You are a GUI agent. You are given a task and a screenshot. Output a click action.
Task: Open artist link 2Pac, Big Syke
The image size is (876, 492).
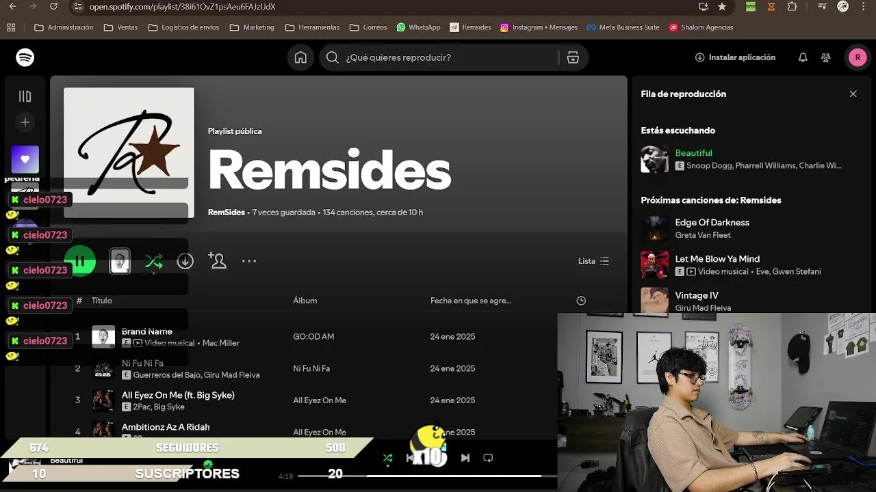(x=159, y=407)
